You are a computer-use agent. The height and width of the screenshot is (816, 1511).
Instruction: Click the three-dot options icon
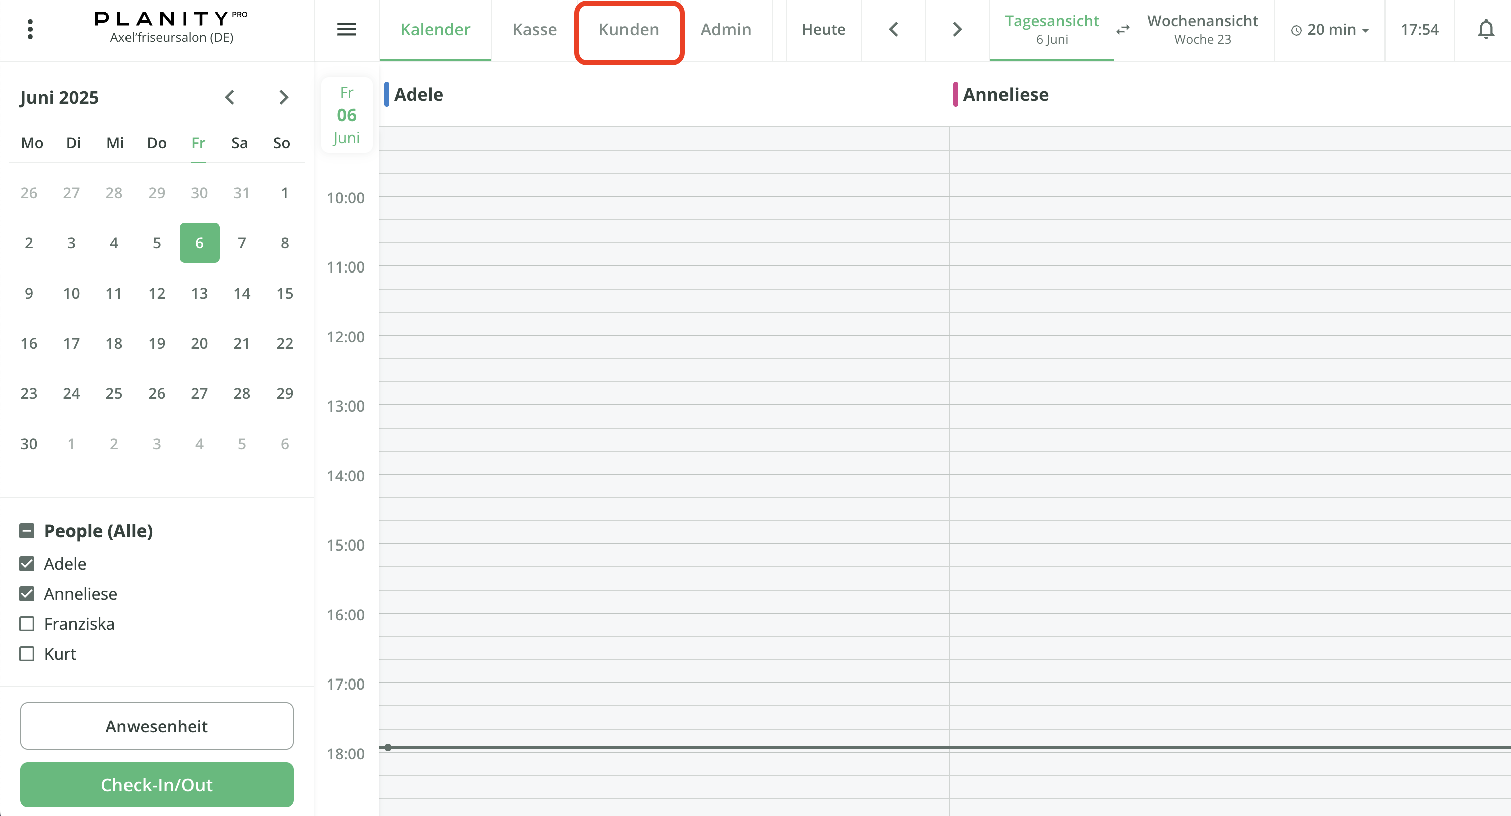pyautogui.click(x=30, y=28)
